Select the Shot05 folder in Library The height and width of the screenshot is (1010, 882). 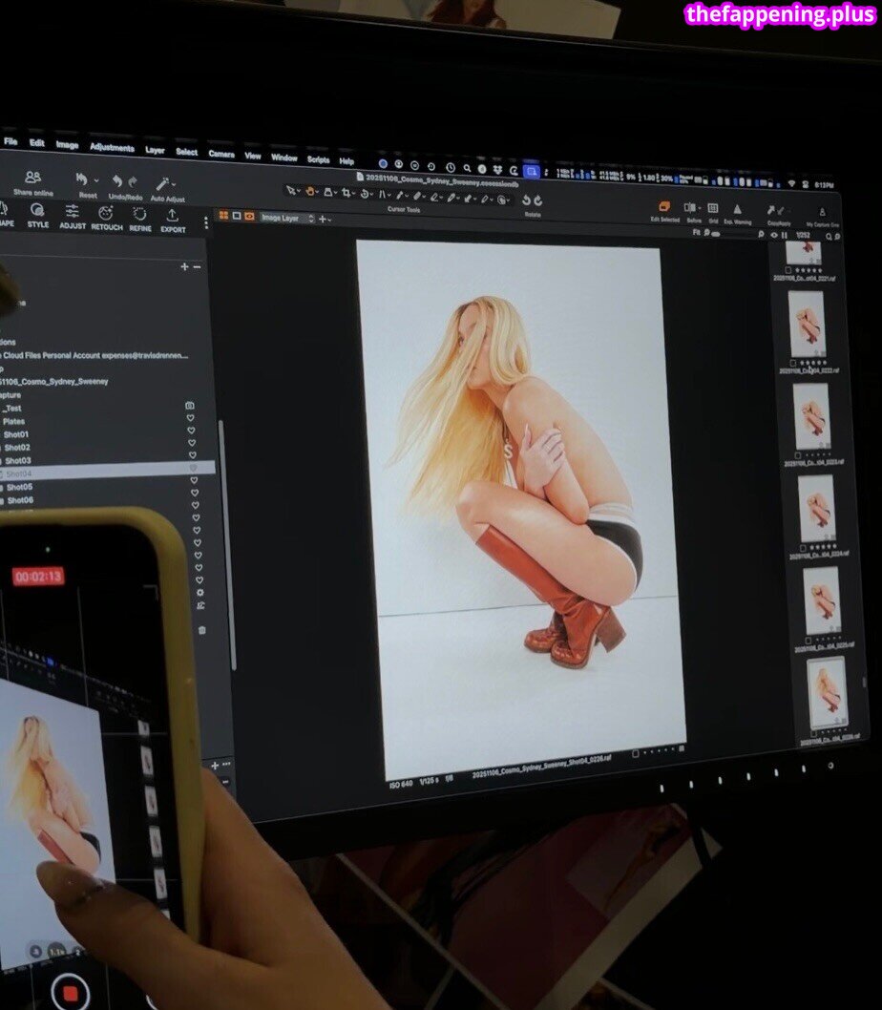[x=18, y=486]
